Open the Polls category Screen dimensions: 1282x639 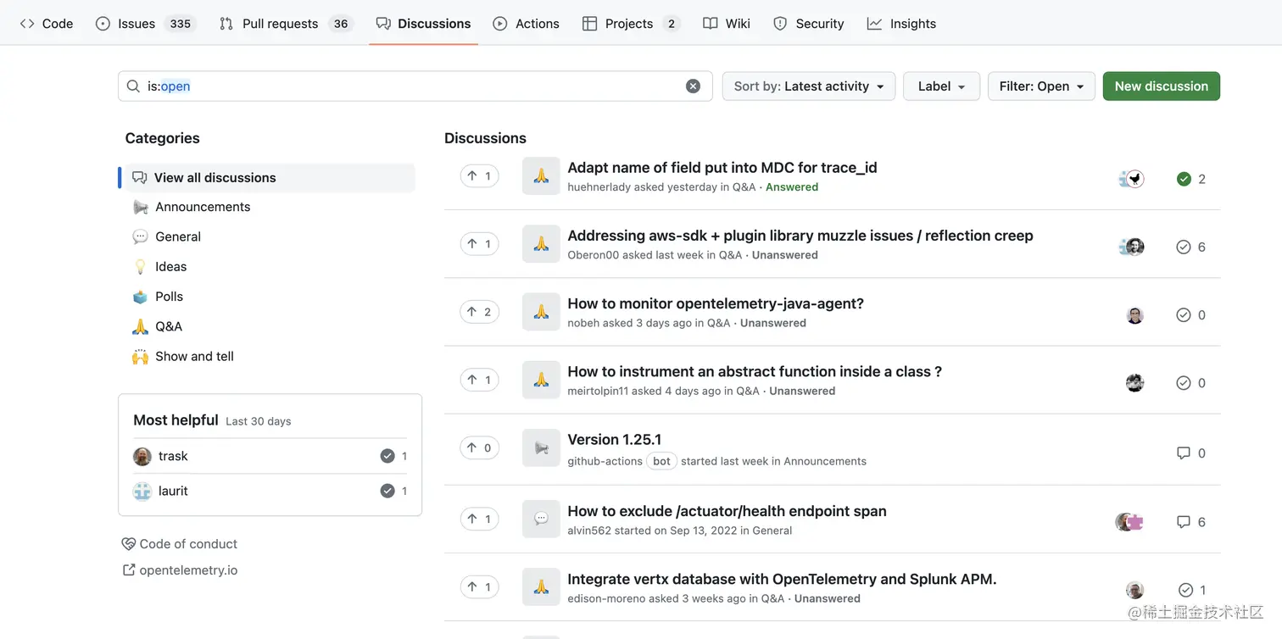click(169, 297)
